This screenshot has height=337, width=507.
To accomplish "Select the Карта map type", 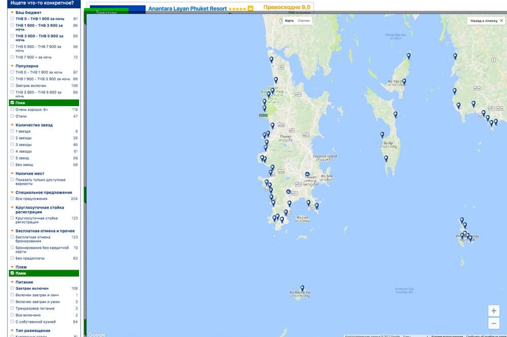I will click(289, 21).
